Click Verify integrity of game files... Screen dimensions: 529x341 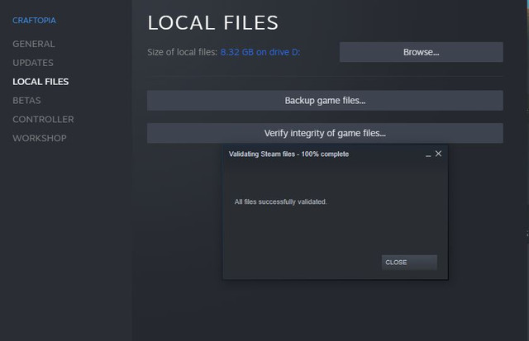tap(325, 133)
